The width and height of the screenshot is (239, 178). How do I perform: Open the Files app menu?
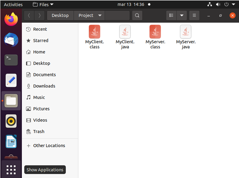tap(43, 5)
